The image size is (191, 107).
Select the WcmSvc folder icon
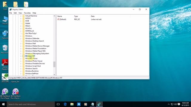click(24, 29)
